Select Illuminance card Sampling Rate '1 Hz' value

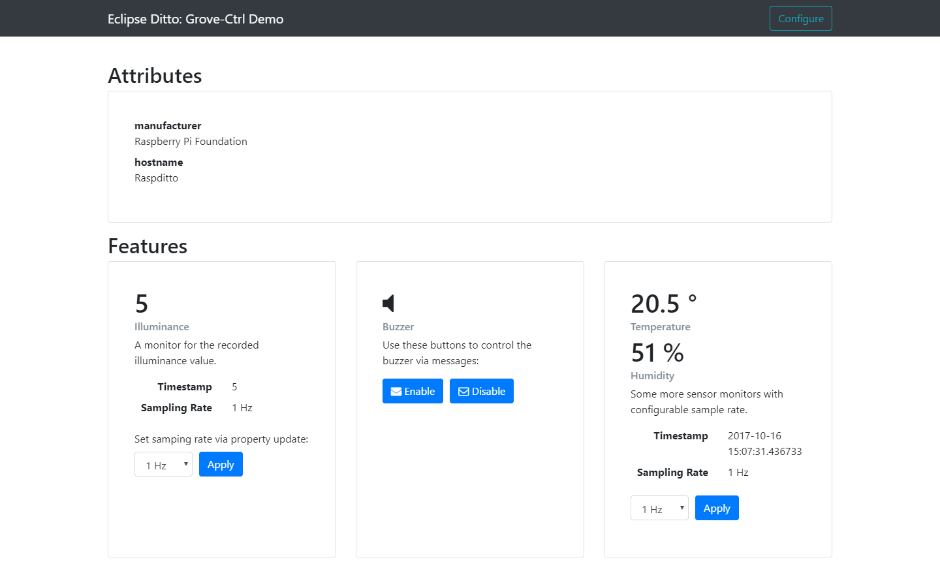point(242,407)
